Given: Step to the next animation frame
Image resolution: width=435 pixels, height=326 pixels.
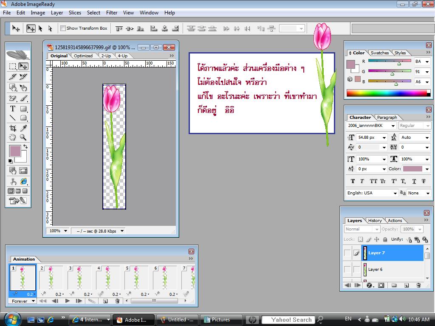Looking at the screenshot, I should click(79, 301).
